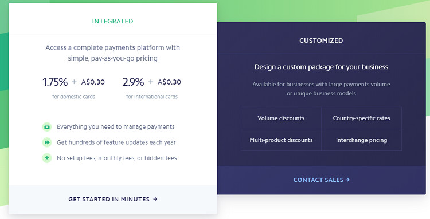Click the 'for domestic cards' label
The height and width of the screenshot is (219, 430).
point(74,97)
